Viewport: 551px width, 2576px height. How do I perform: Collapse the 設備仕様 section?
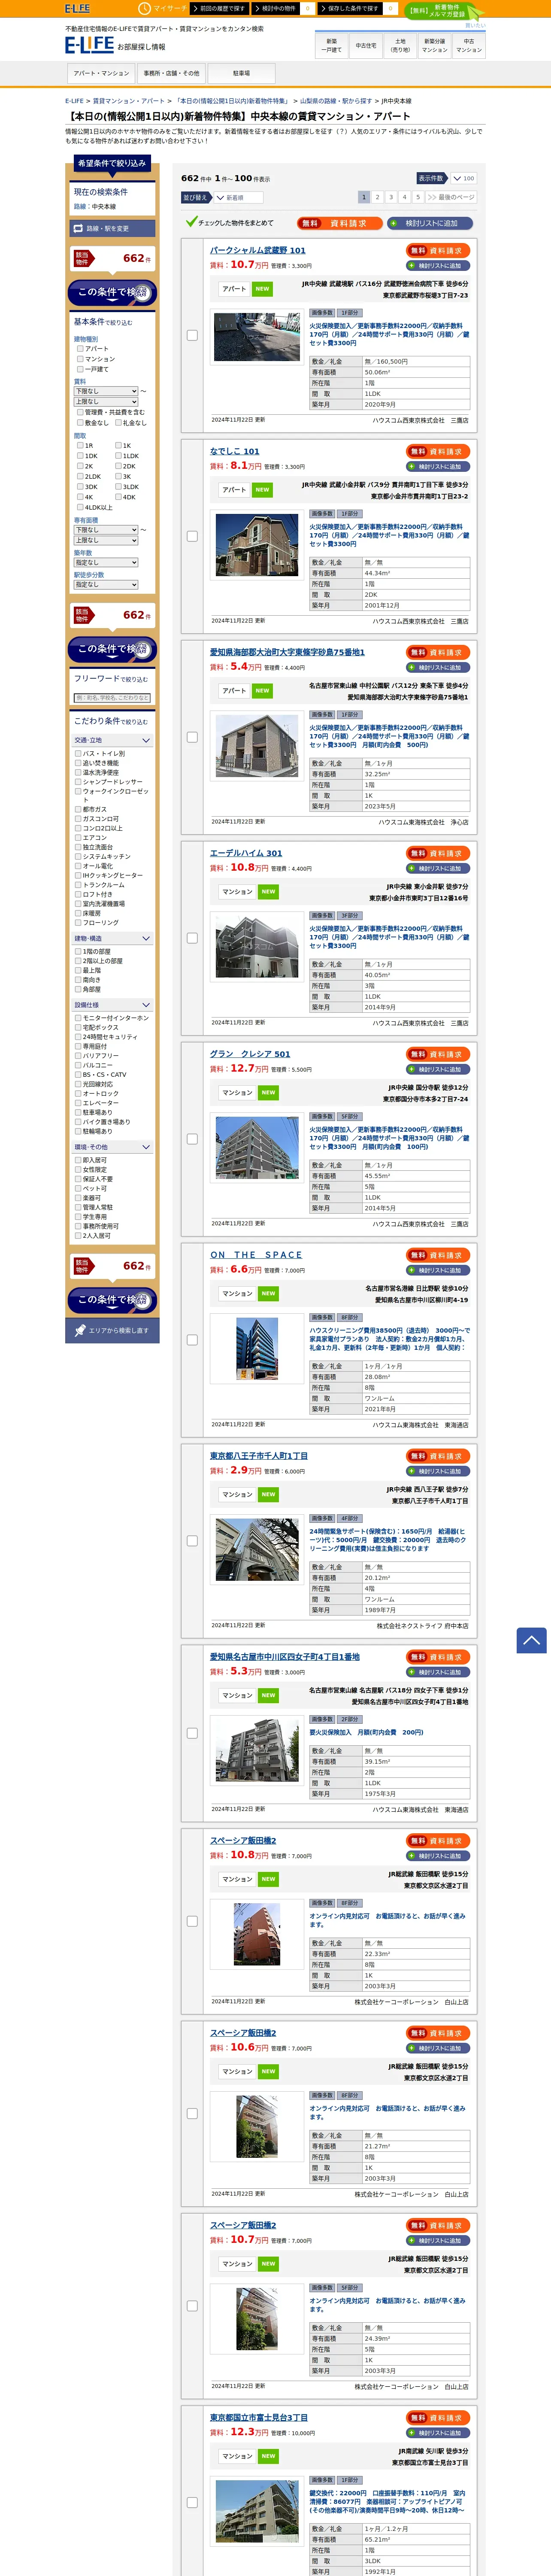(x=112, y=1005)
